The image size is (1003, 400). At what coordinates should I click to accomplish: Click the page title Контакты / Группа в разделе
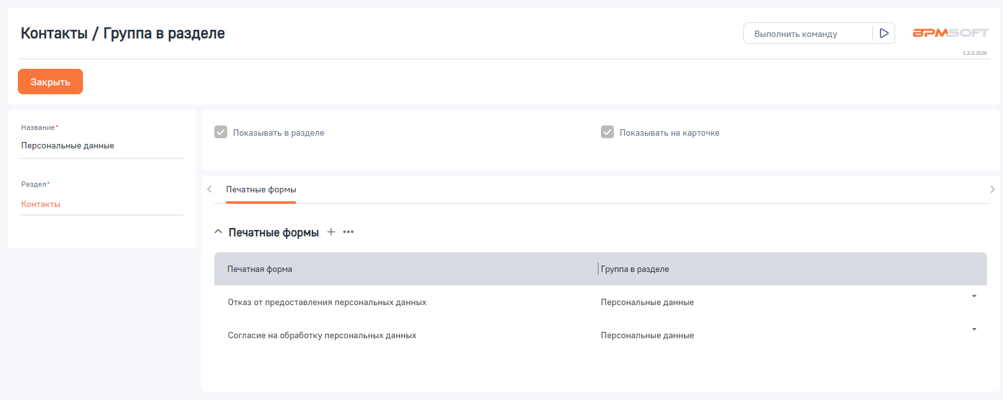click(123, 33)
